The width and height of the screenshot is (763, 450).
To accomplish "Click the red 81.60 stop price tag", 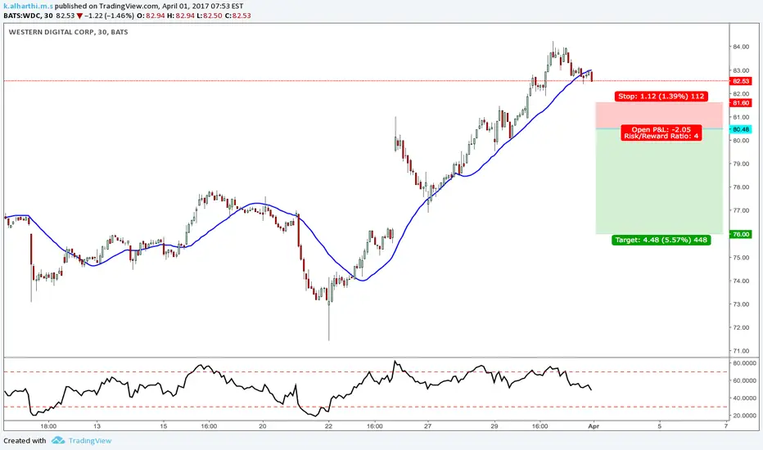I will pyautogui.click(x=741, y=102).
